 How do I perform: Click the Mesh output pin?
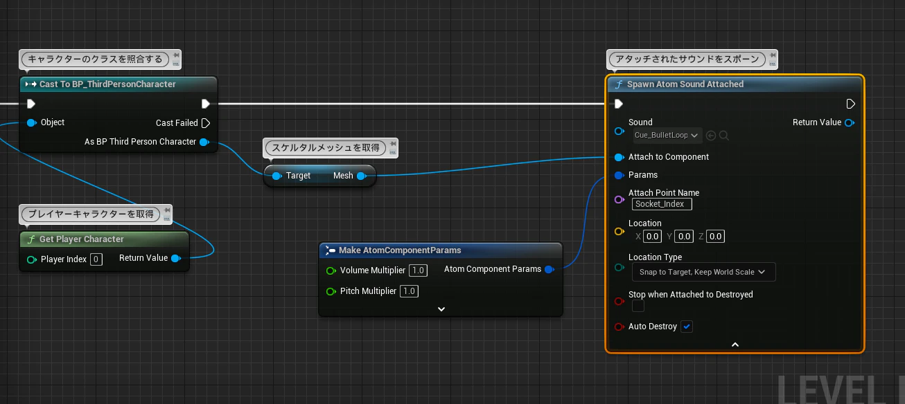pos(361,176)
